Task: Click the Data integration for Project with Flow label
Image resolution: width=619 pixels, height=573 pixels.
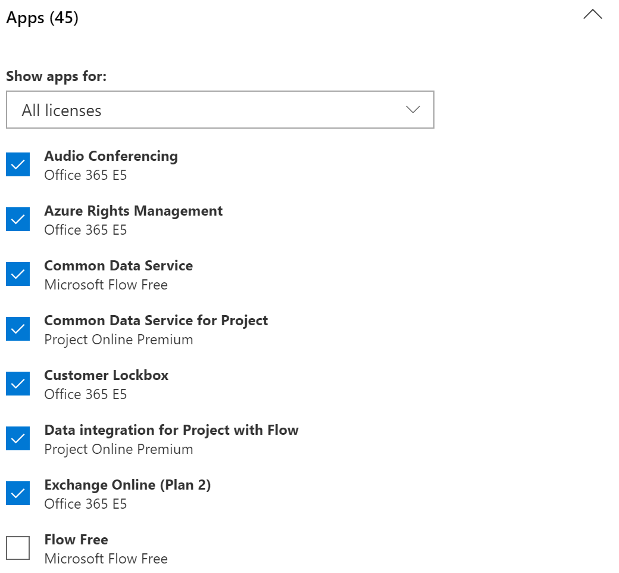Action: point(171,430)
